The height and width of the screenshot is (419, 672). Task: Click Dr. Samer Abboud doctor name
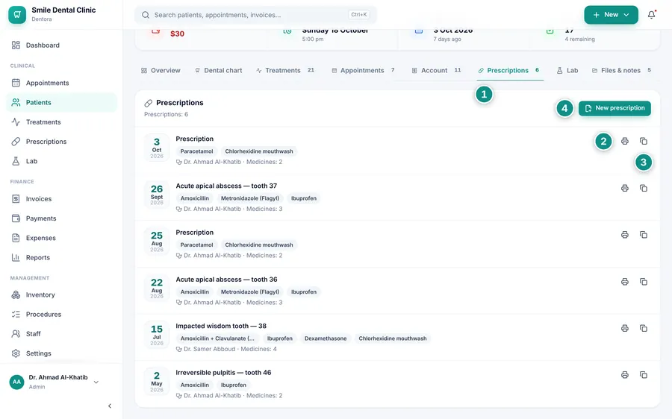(210, 349)
